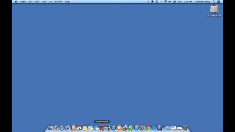Open the File menu
This screenshot has height=132, width=235.
(31, 1)
